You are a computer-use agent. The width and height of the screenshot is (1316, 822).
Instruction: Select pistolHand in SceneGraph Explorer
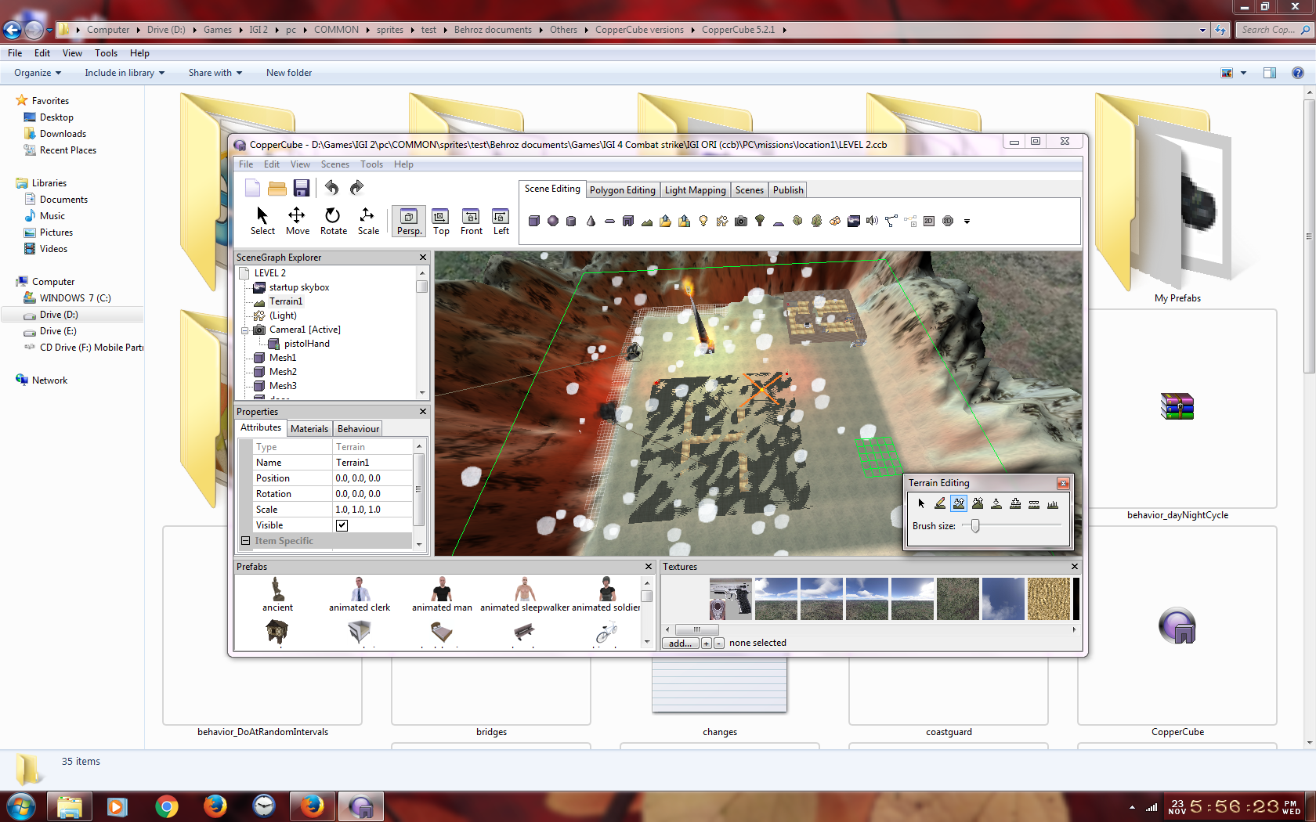point(306,344)
